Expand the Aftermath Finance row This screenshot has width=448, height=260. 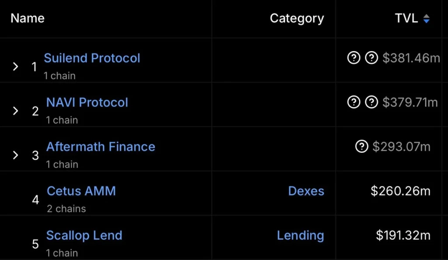[x=16, y=155]
